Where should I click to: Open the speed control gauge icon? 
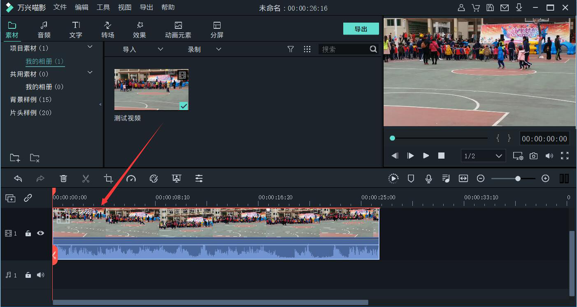pos(131,178)
